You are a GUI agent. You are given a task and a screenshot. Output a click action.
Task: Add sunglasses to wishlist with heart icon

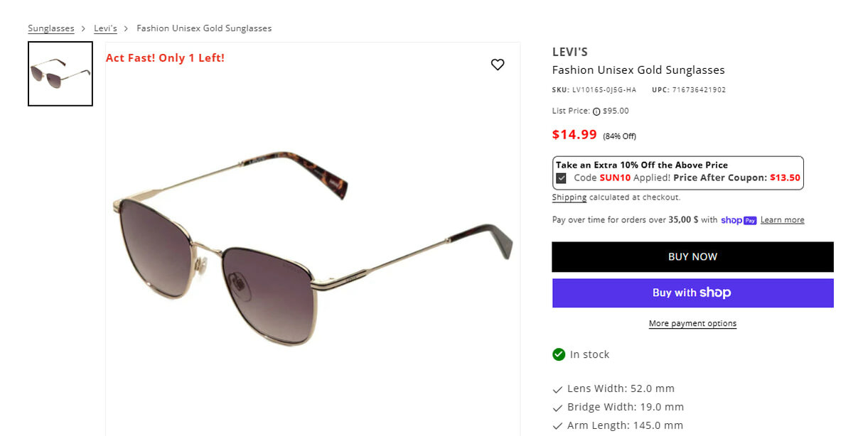pyautogui.click(x=498, y=65)
